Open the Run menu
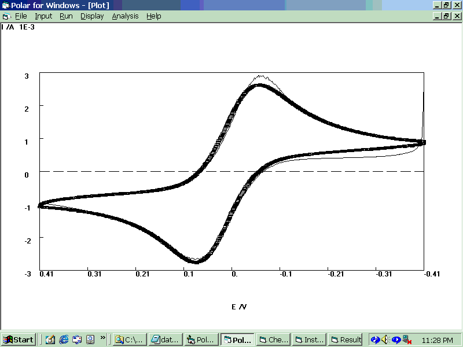This screenshot has height=347, width=463. [x=66, y=16]
